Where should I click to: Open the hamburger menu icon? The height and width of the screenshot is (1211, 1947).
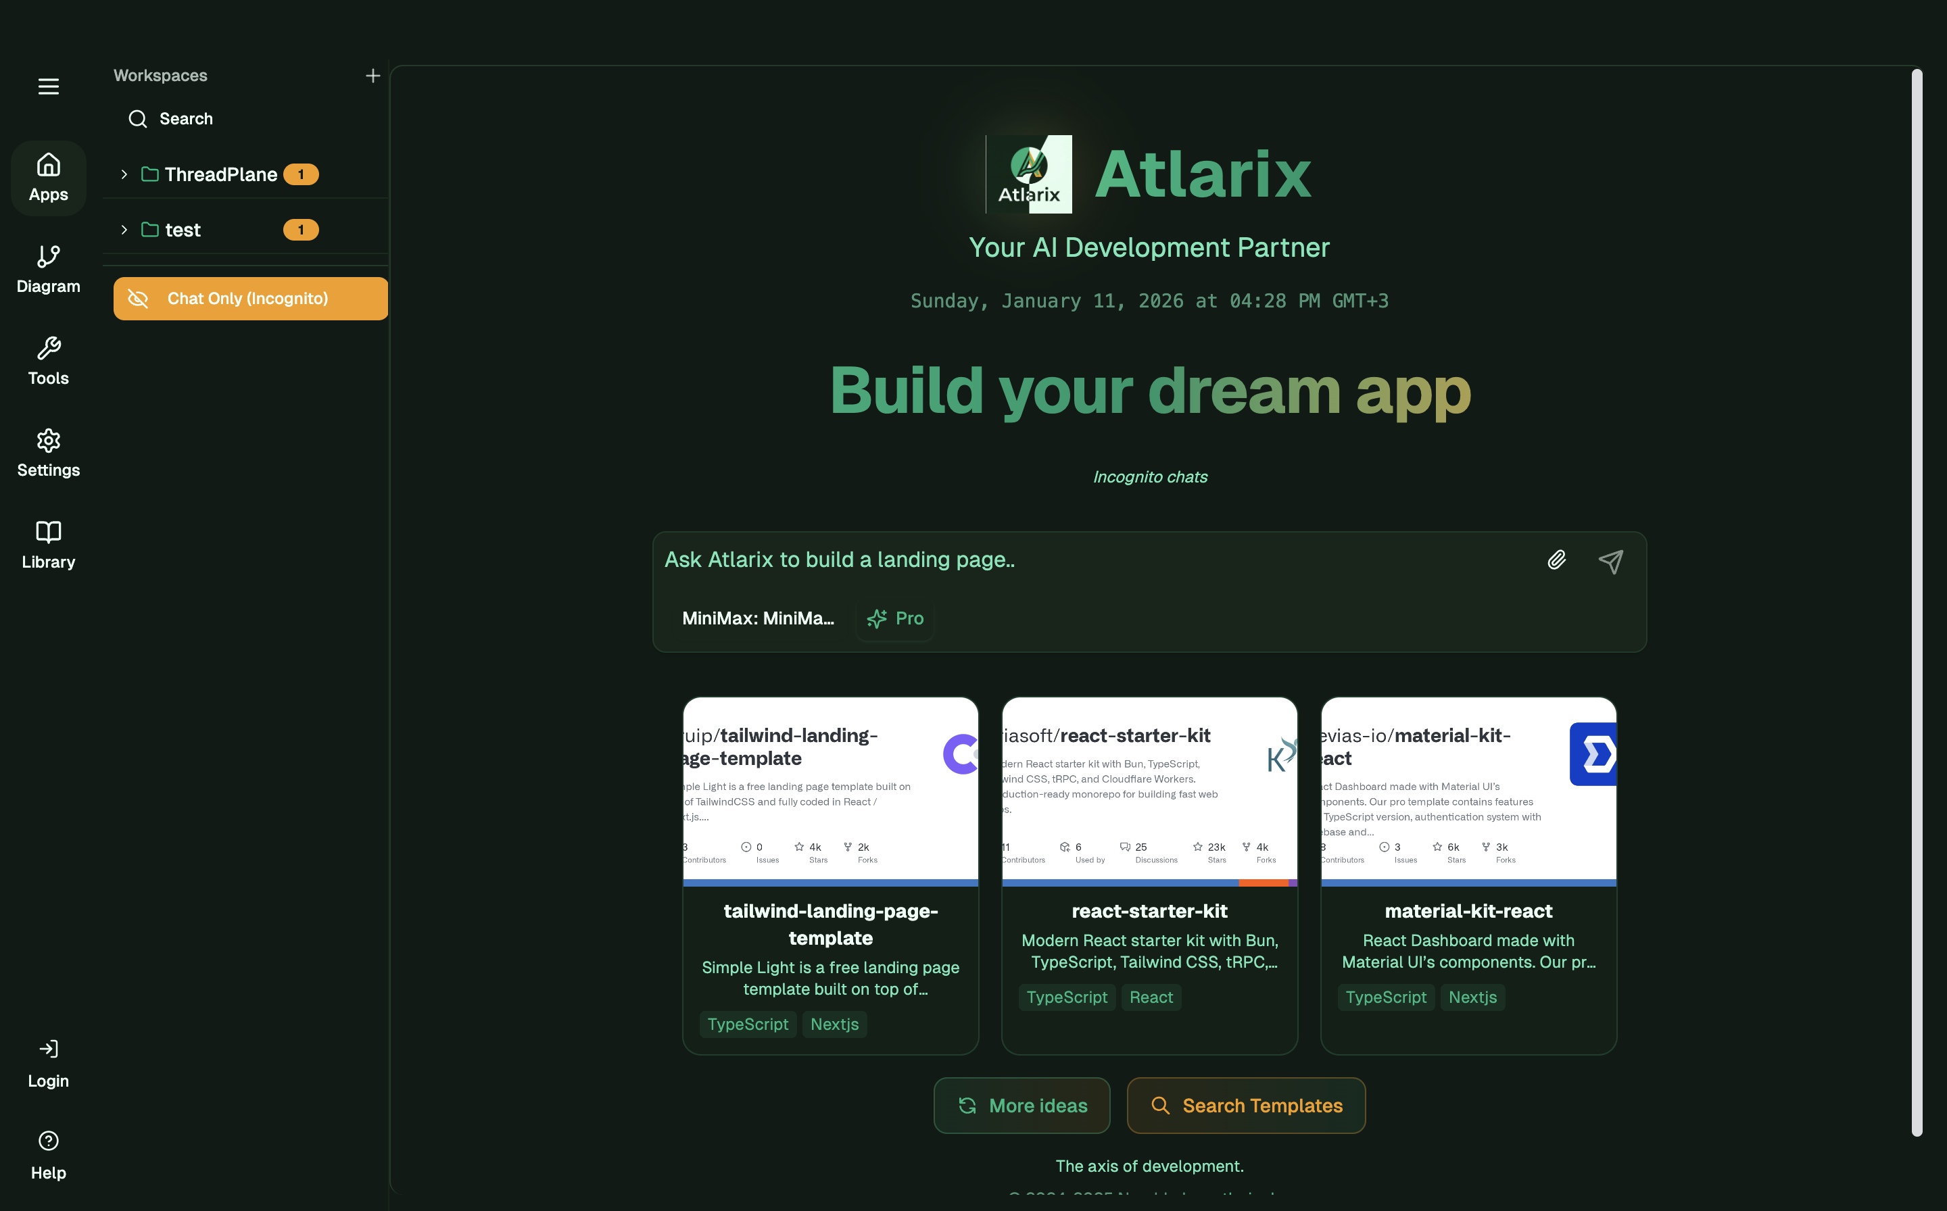pos(48,86)
